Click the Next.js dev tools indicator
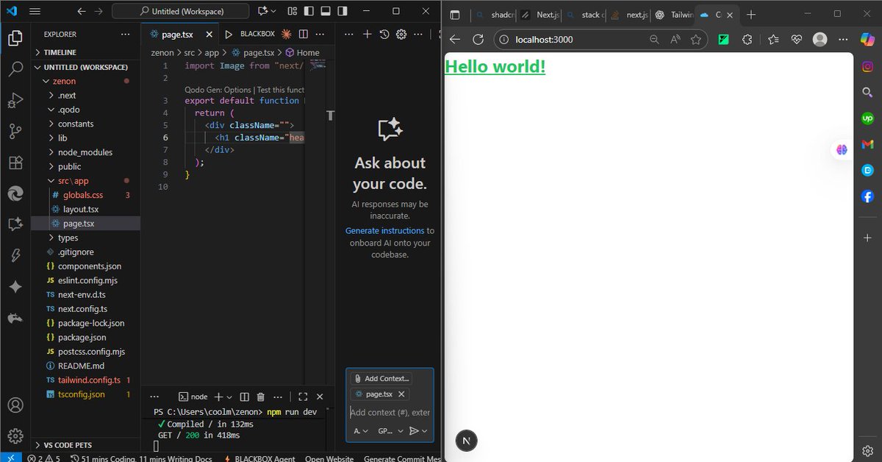Viewport: 882px width, 462px height. click(x=467, y=441)
